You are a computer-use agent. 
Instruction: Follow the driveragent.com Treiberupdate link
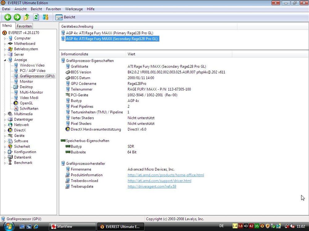coord(152,187)
